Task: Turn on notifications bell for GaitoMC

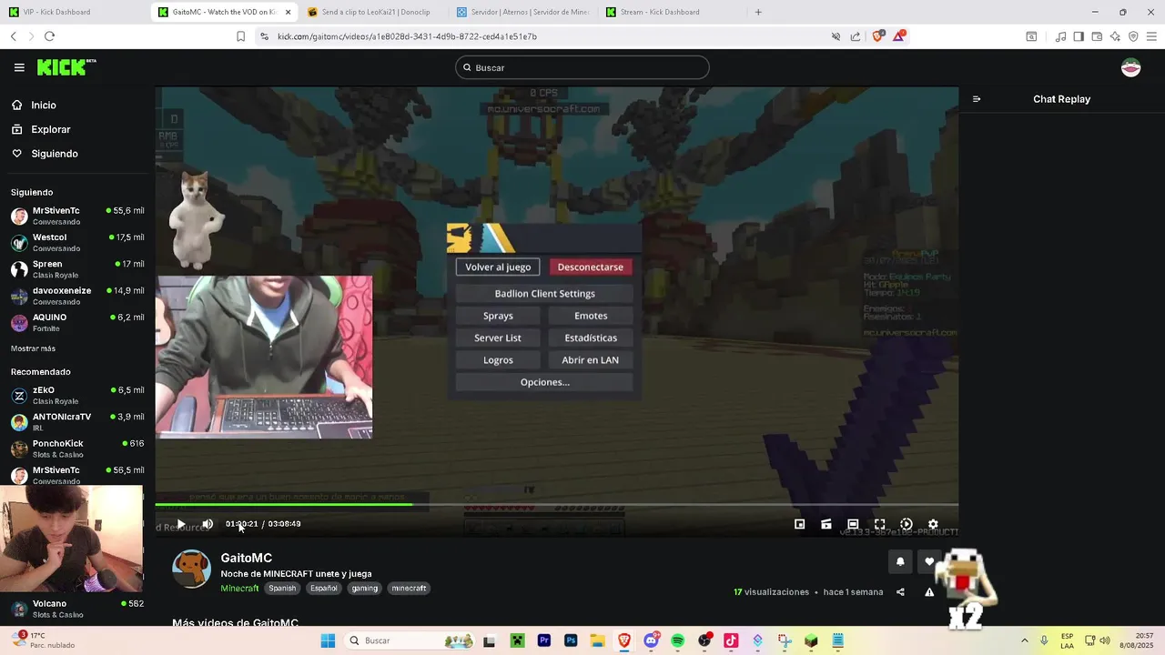Action: click(x=900, y=561)
